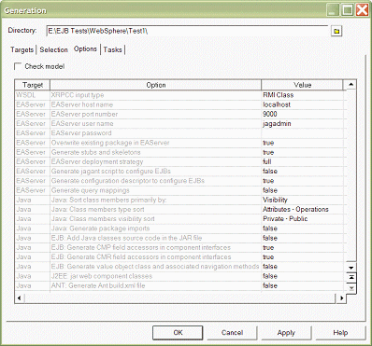Select the EAServer user name option
This screenshot has width=372, height=346.
pyautogui.click(x=155, y=124)
